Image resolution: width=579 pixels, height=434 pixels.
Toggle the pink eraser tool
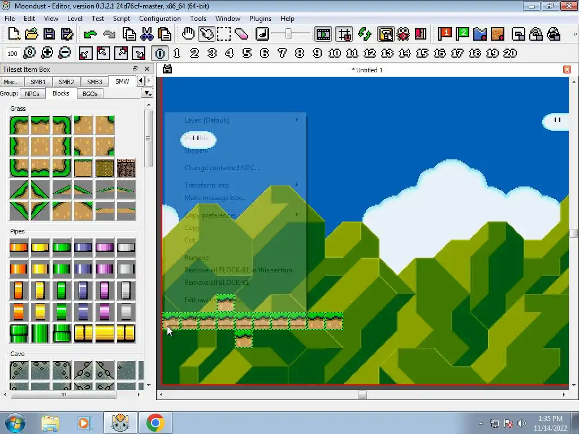241,34
